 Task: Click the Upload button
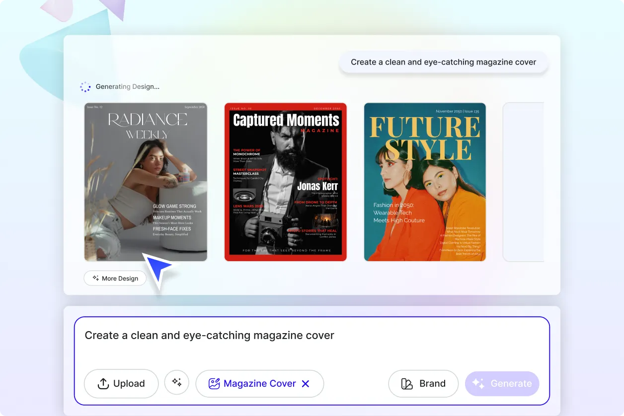(121, 383)
